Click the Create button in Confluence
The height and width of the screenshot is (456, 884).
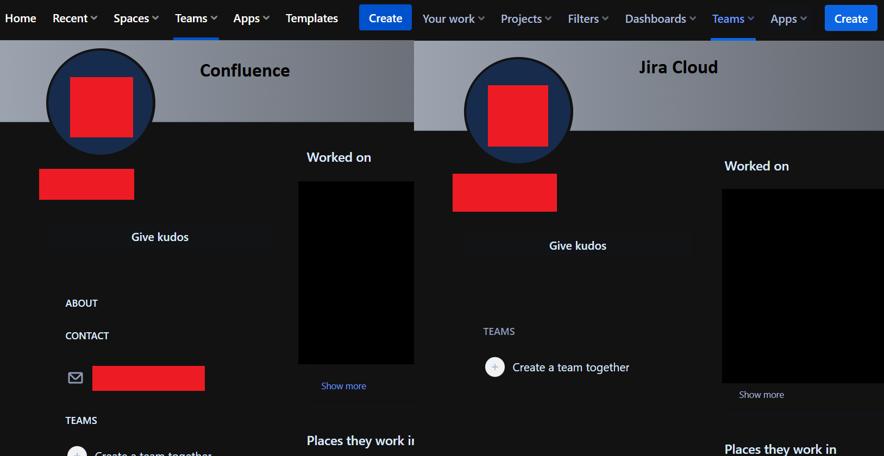coord(386,18)
